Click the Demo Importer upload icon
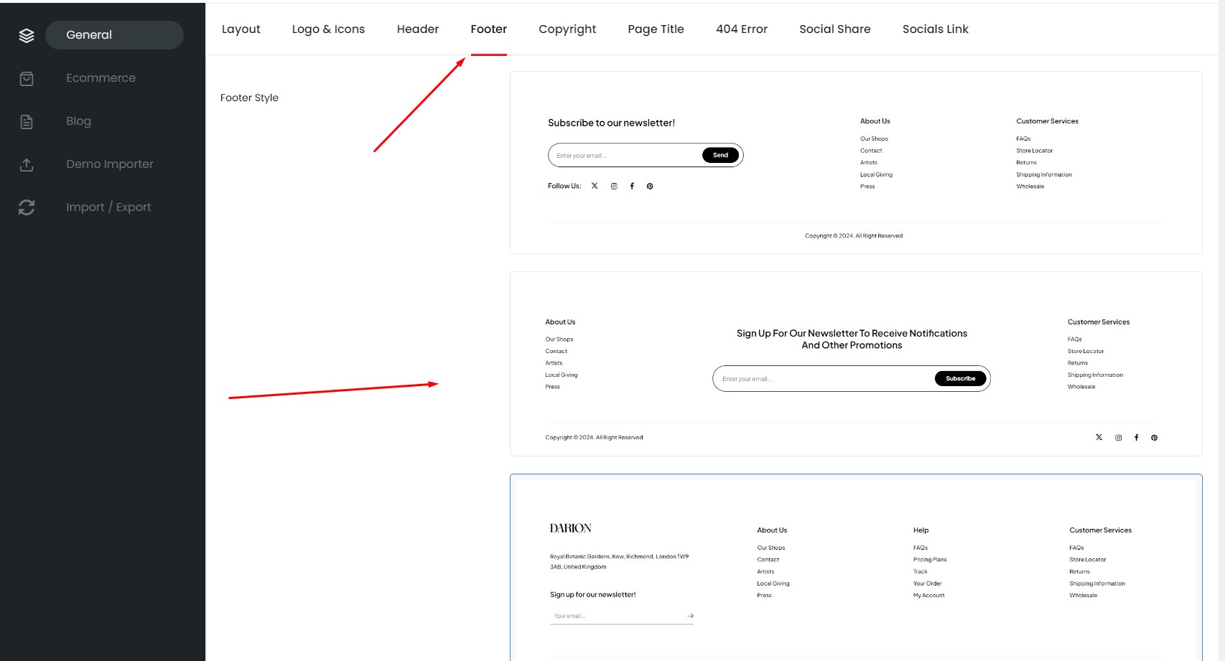This screenshot has height=661, width=1225. tap(27, 164)
